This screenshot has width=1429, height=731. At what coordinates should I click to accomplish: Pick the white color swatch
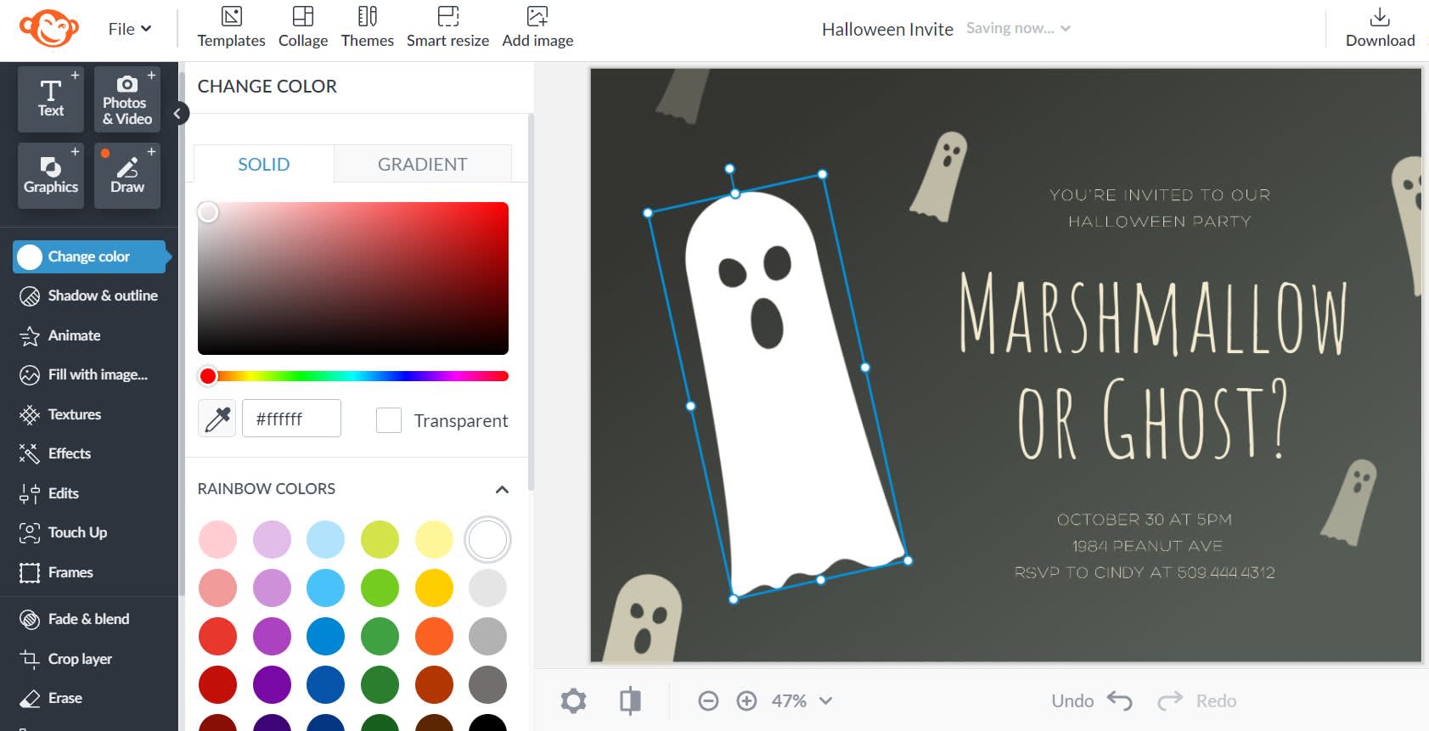pos(487,540)
